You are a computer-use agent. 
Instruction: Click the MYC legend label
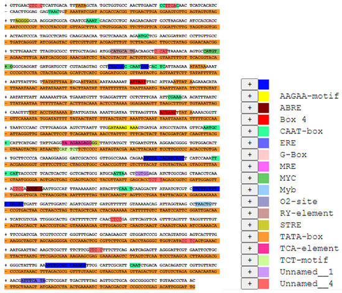[x=288, y=178]
